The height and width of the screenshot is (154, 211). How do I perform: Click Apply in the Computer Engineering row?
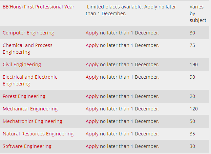coord(92,33)
